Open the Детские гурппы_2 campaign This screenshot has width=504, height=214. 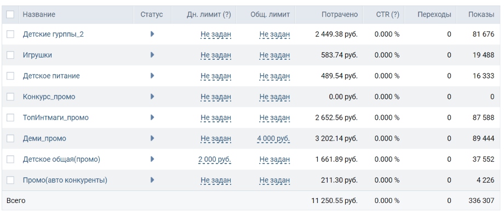(x=53, y=34)
